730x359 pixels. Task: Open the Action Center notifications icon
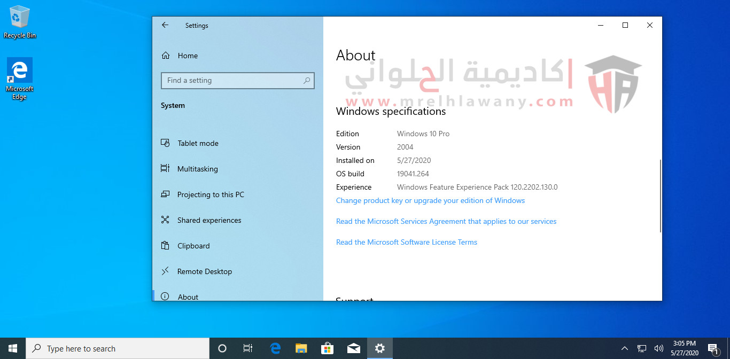click(x=714, y=348)
